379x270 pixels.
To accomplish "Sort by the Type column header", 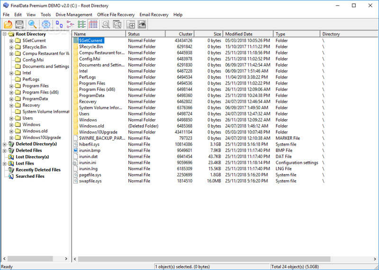I will click(x=297, y=34).
